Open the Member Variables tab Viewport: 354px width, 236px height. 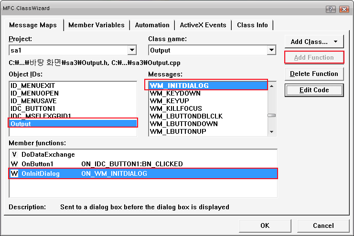tap(97, 25)
